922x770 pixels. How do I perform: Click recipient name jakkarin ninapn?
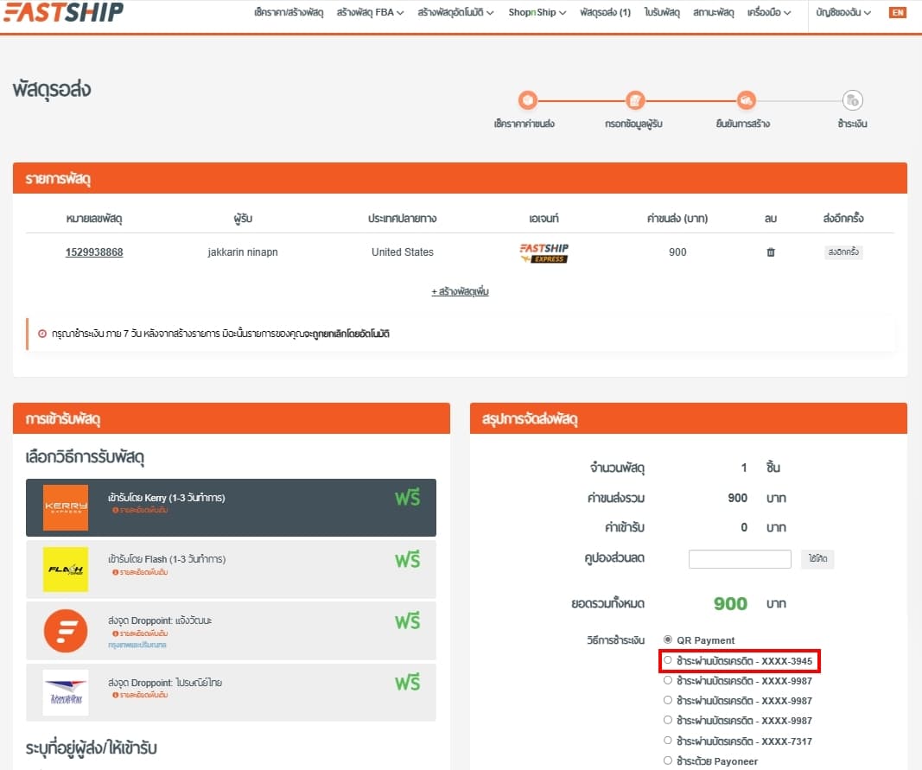[x=243, y=252]
